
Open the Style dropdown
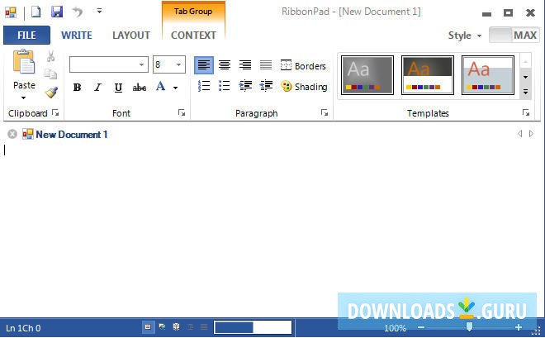[x=465, y=36]
